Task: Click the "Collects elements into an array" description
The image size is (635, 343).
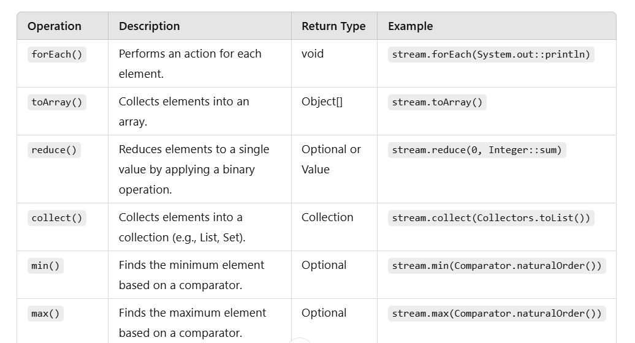Action: 183,111
